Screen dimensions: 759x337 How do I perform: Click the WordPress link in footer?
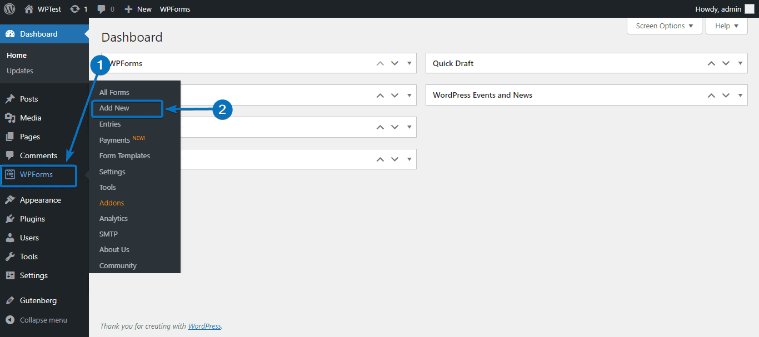tap(204, 326)
